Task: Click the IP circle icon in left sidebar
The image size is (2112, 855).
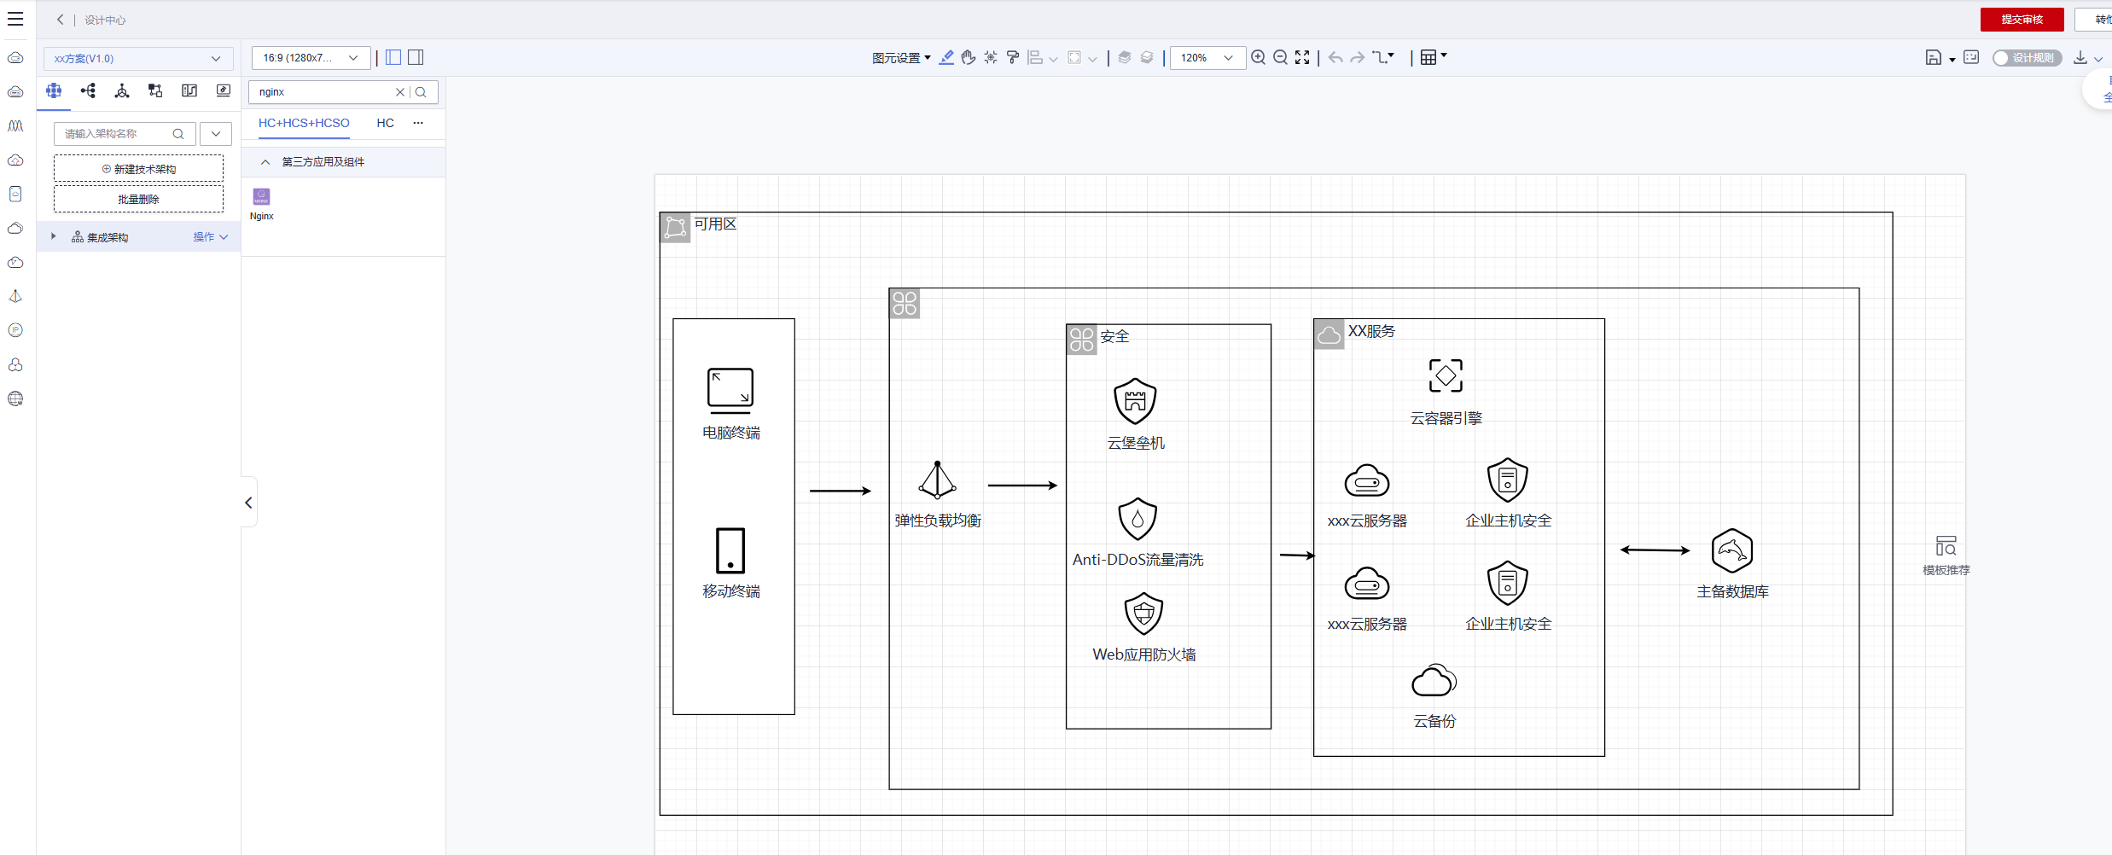Action: pyautogui.click(x=15, y=330)
